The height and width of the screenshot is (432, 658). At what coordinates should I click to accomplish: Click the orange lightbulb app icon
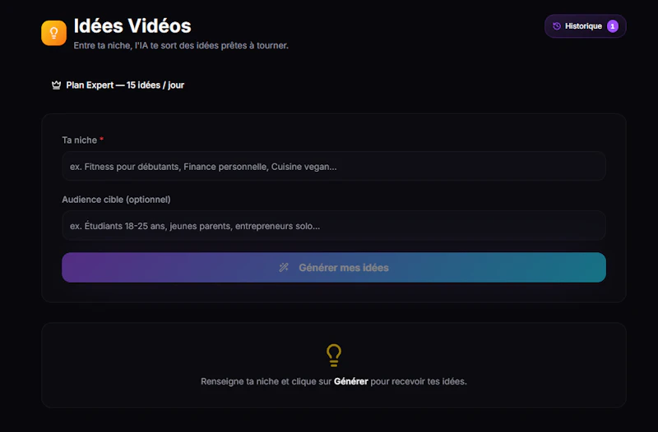[x=53, y=33]
